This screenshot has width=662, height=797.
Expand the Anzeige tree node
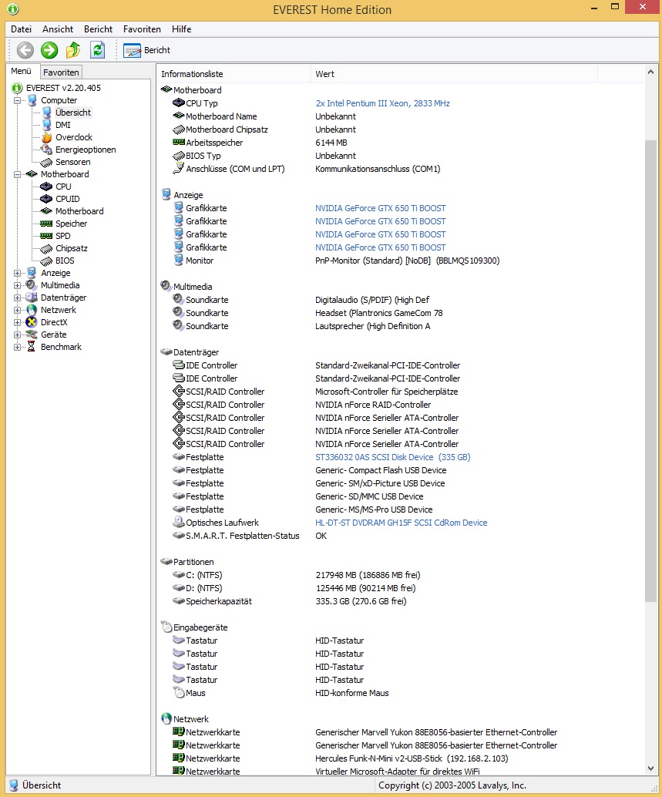point(17,273)
